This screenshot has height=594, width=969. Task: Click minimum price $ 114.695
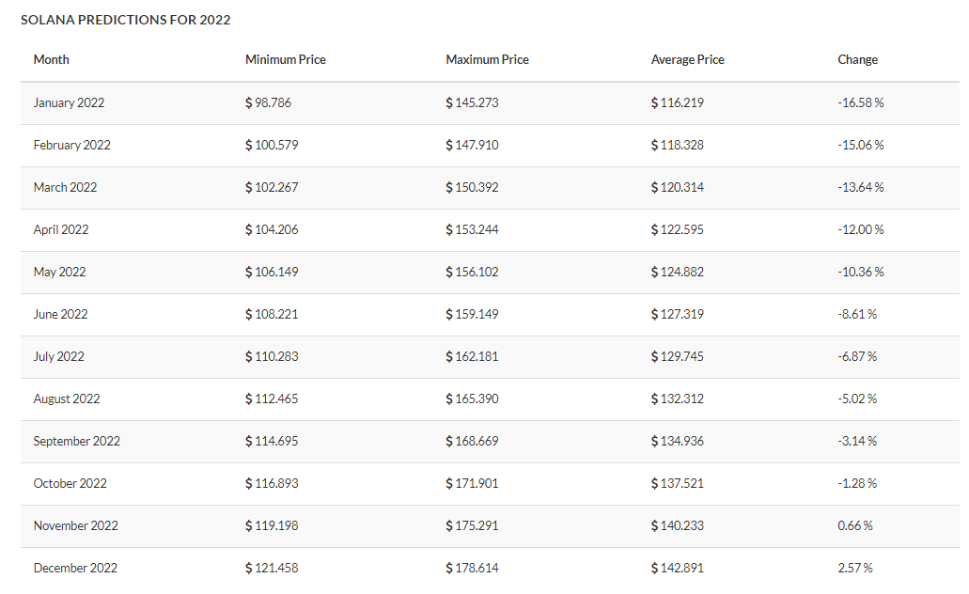[272, 442]
